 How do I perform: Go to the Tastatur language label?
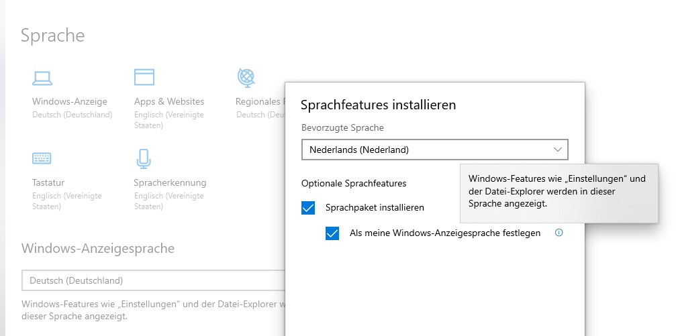[48, 182]
